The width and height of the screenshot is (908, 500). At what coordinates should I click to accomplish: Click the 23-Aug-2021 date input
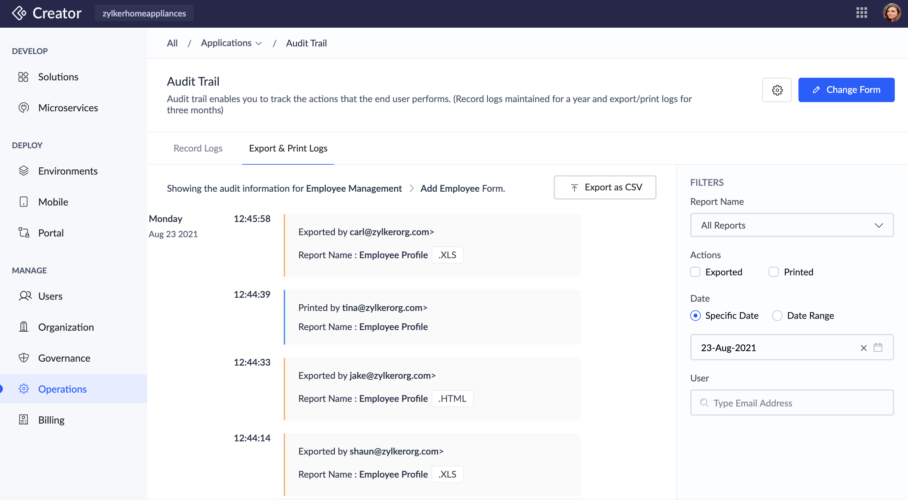click(x=792, y=347)
